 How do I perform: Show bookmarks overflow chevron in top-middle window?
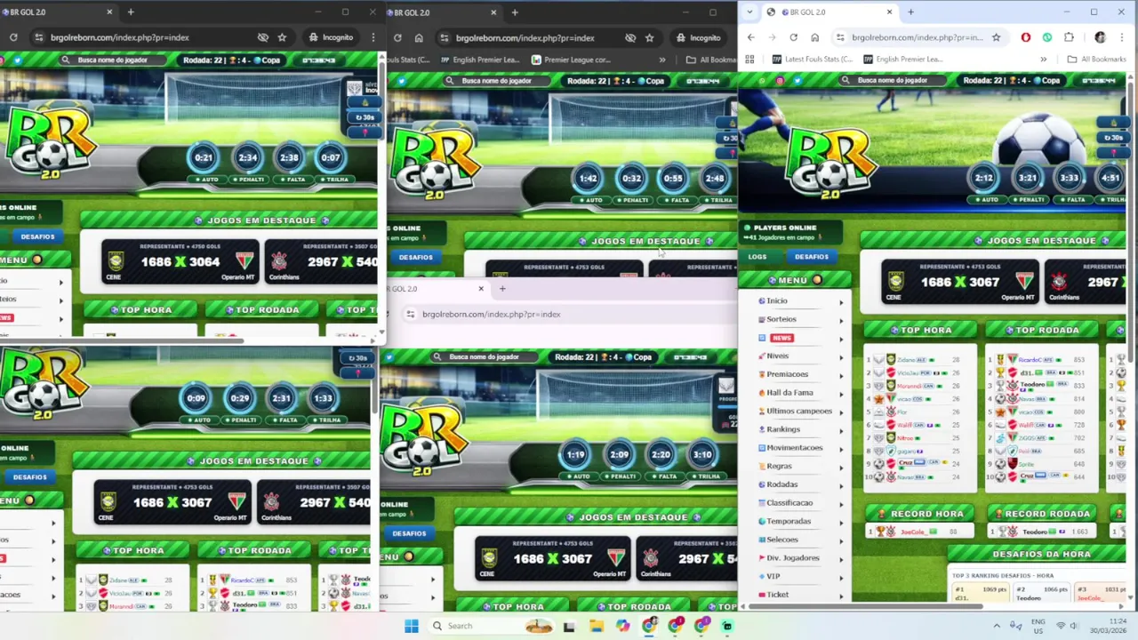point(661,60)
